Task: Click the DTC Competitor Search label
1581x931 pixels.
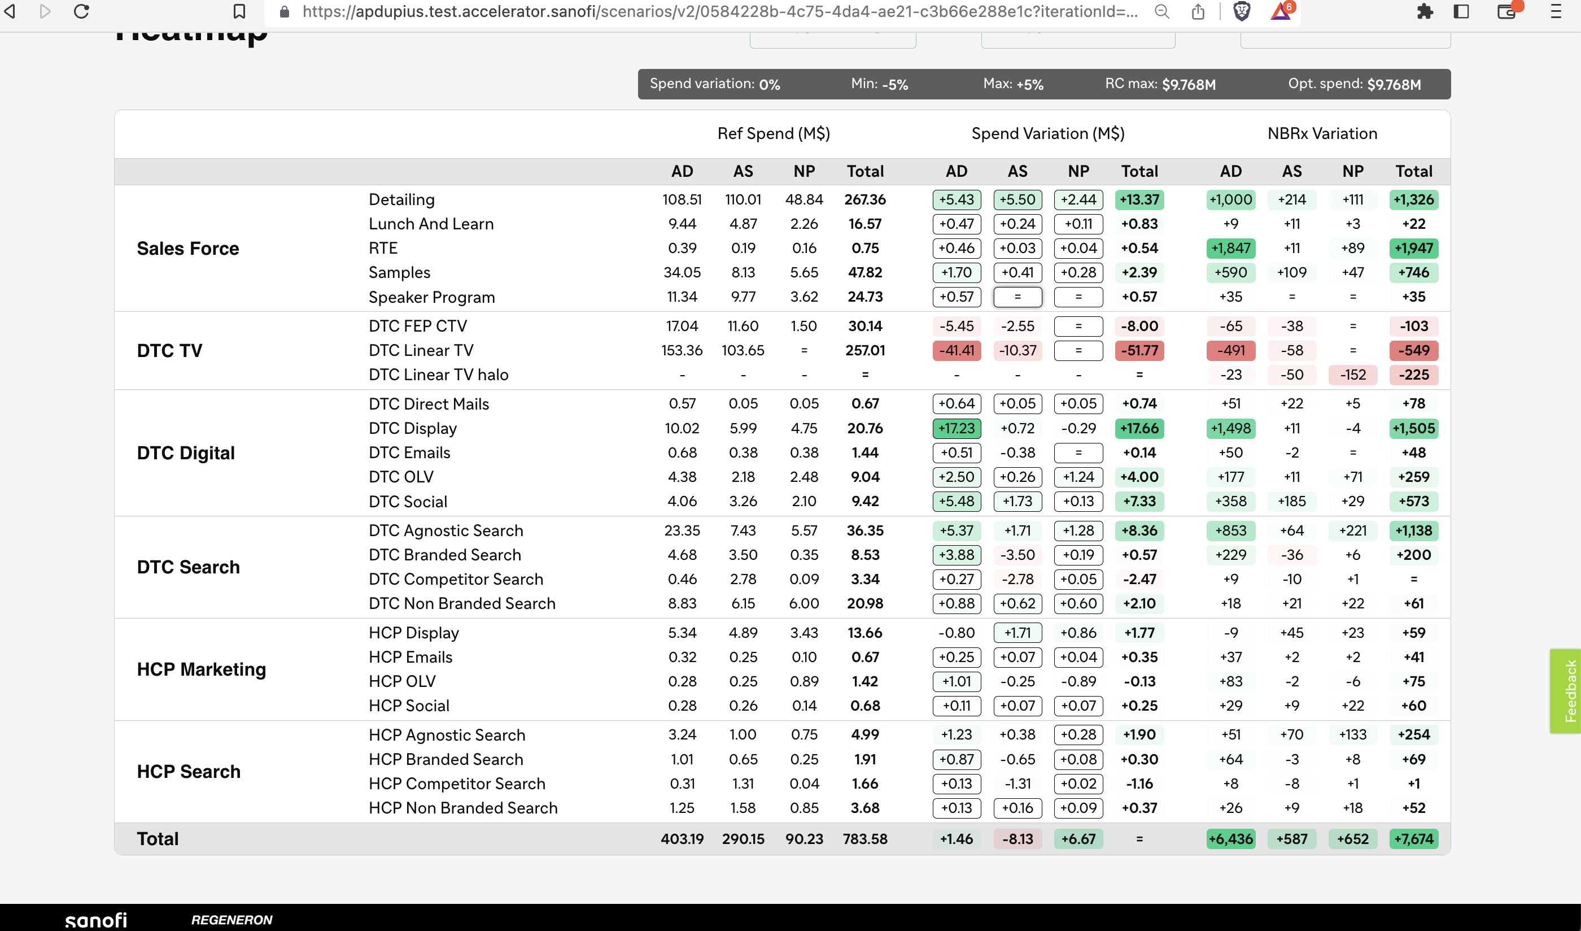Action: [456, 579]
